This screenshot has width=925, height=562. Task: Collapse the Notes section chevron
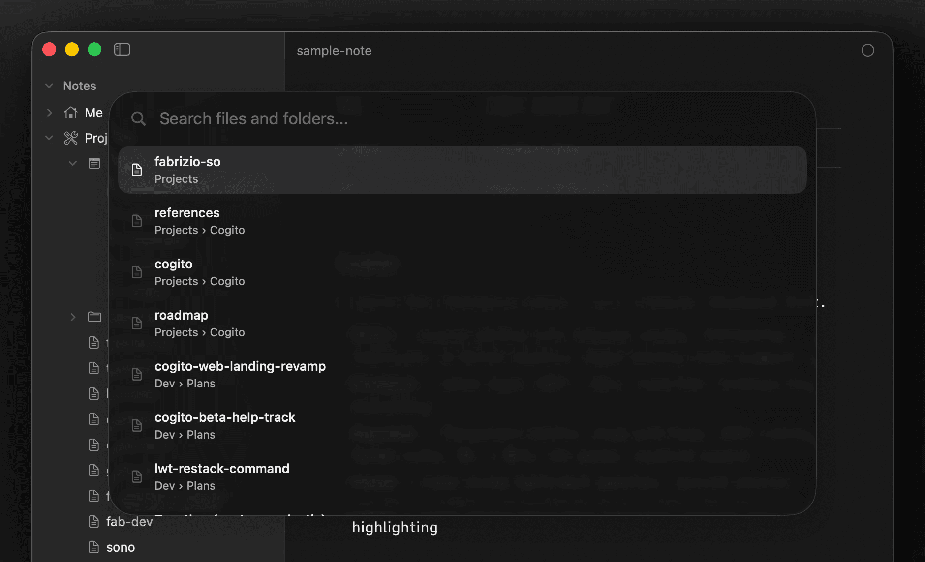click(x=49, y=86)
